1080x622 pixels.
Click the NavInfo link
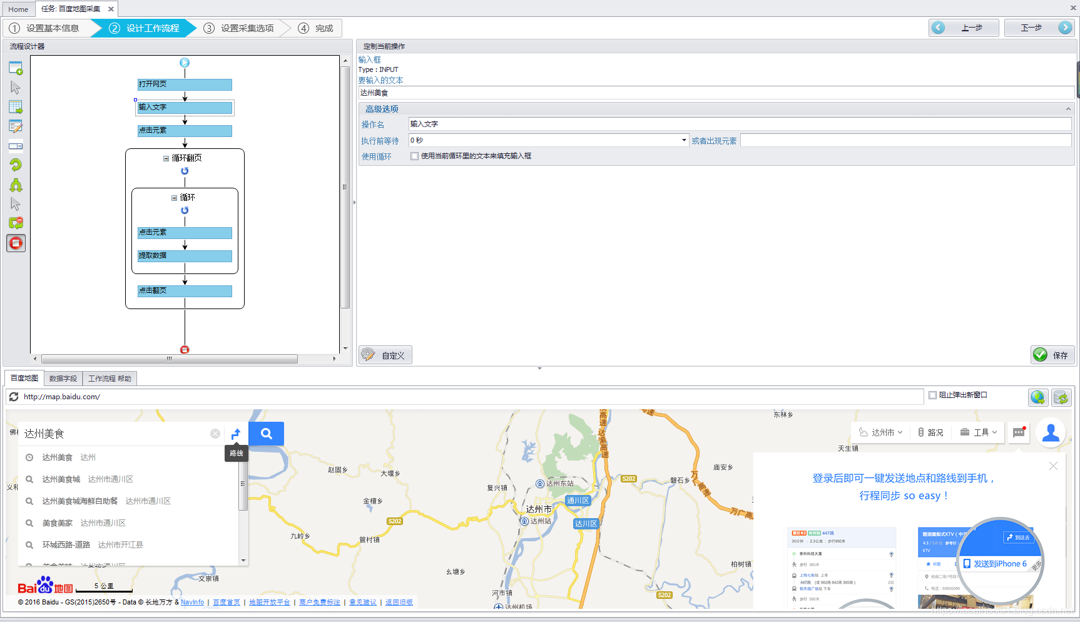[193, 603]
